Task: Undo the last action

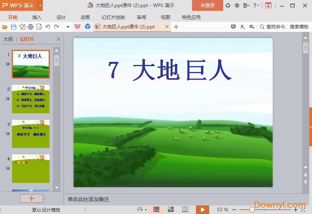Action: [x=48, y=27]
